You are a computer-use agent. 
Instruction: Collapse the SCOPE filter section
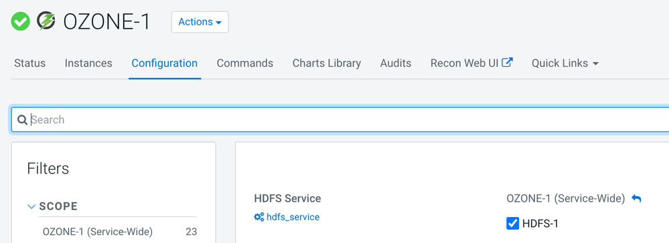(31, 206)
